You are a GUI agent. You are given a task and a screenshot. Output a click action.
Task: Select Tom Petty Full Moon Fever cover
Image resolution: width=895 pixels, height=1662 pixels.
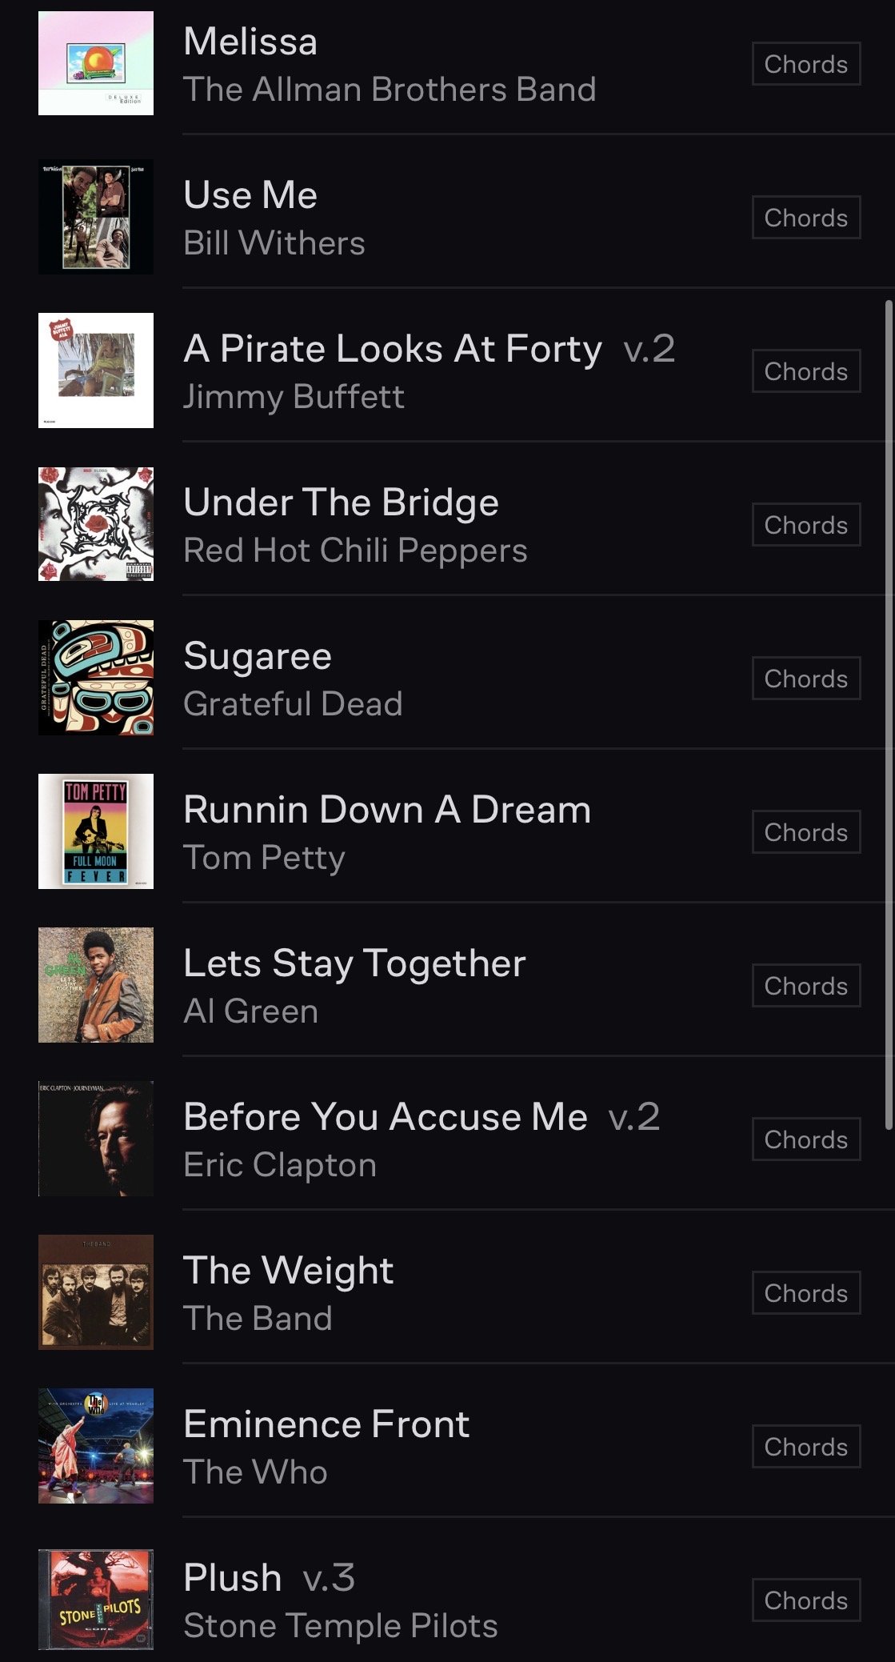(x=96, y=831)
